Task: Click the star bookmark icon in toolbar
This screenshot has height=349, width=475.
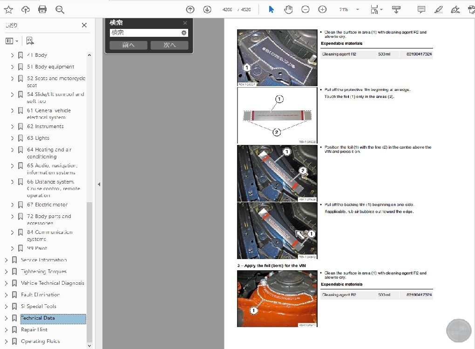Action: point(8,10)
